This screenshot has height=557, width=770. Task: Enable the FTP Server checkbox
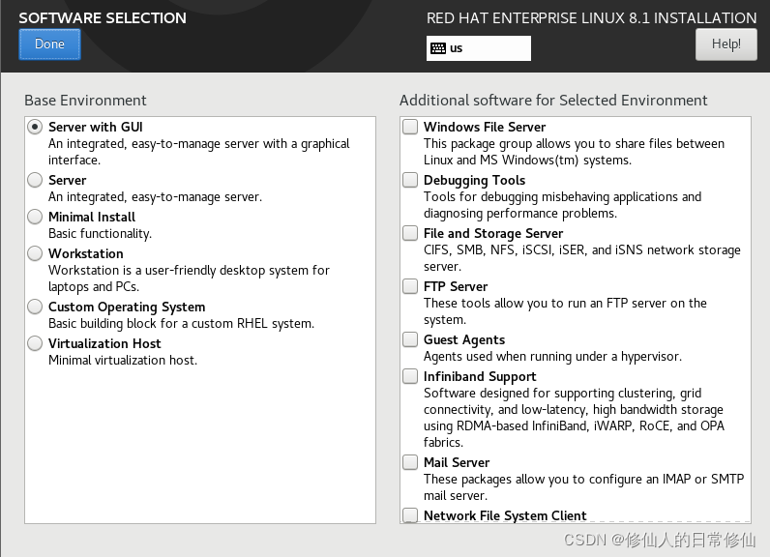[x=410, y=285]
